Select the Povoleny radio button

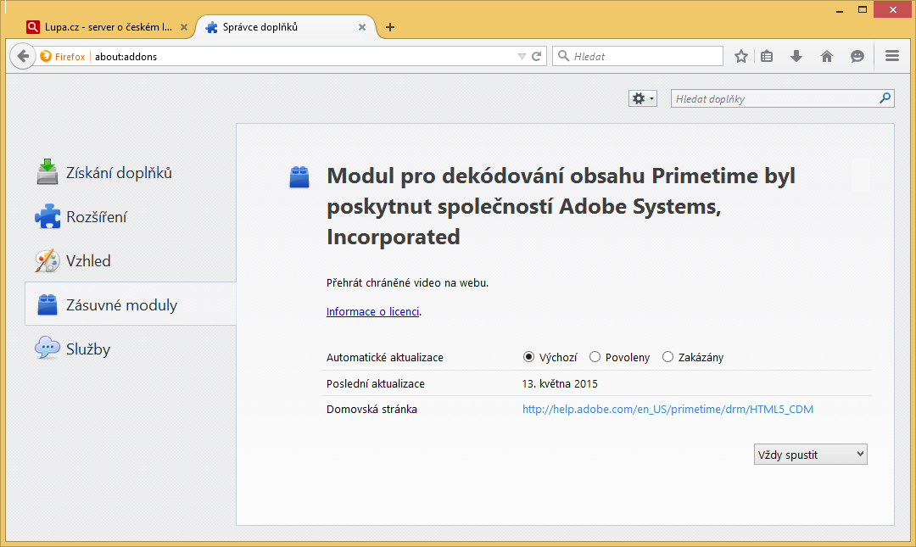click(x=595, y=358)
